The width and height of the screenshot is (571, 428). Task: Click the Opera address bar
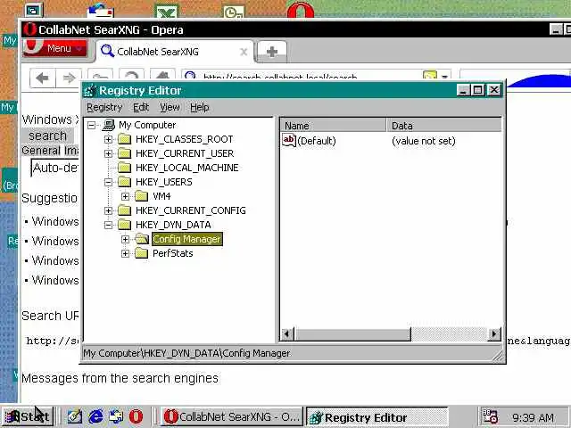[x=302, y=76]
